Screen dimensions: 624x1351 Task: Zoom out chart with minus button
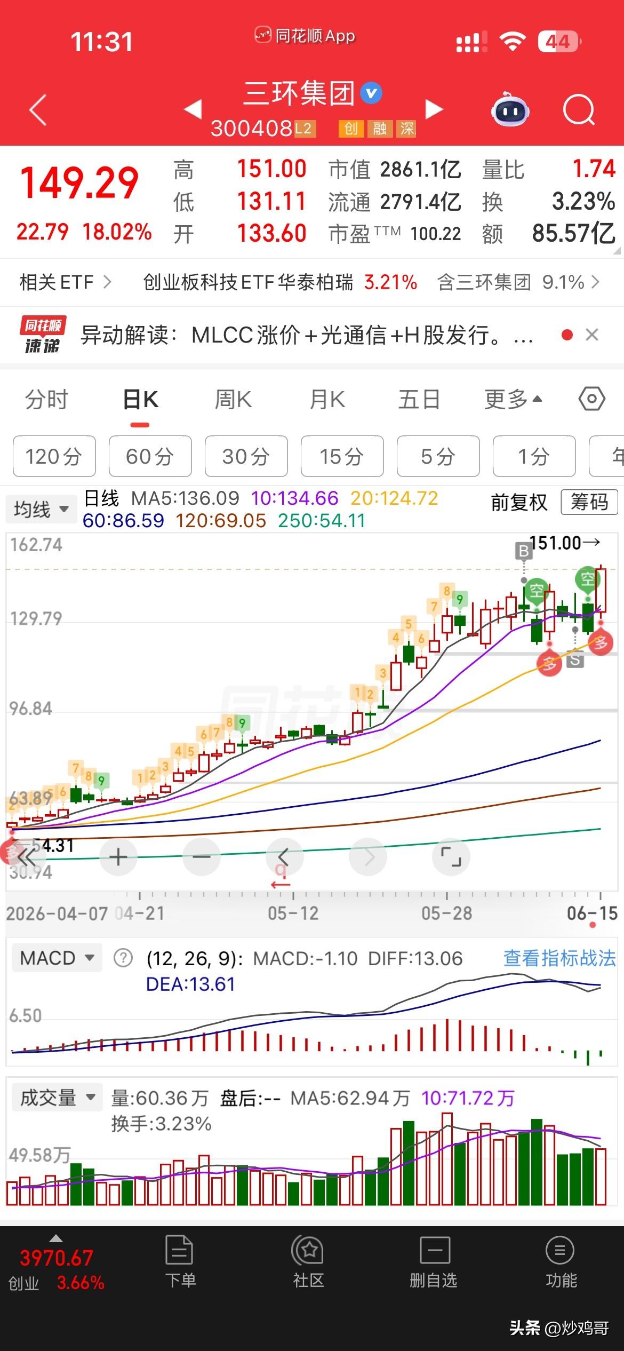201,857
